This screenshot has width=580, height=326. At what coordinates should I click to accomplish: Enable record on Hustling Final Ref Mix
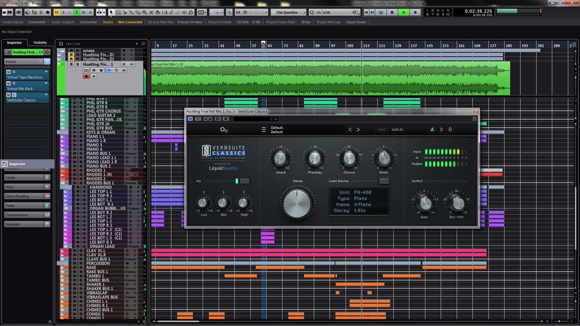click(87, 76)
